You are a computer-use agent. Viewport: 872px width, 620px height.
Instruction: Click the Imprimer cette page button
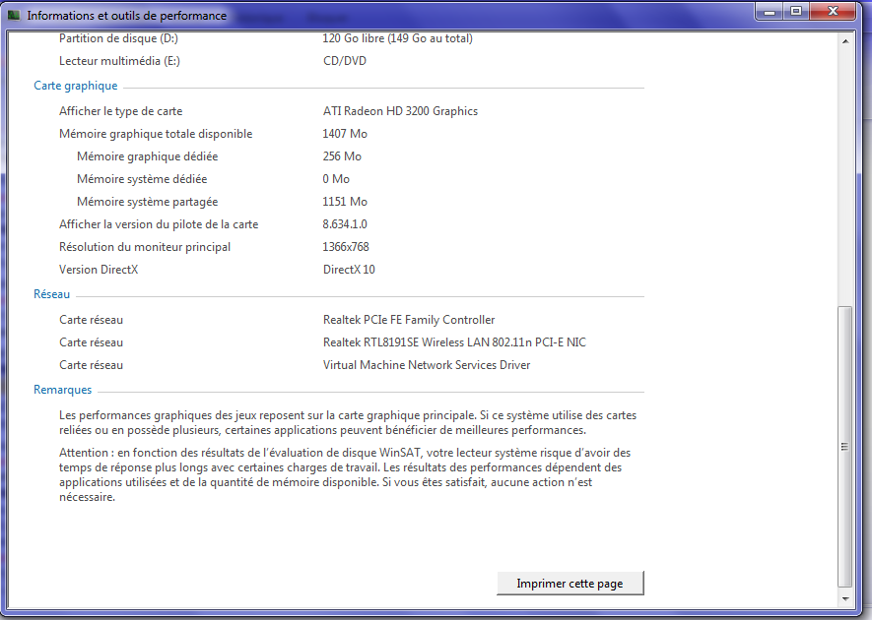pyautogui.click(x=570, y=584)
